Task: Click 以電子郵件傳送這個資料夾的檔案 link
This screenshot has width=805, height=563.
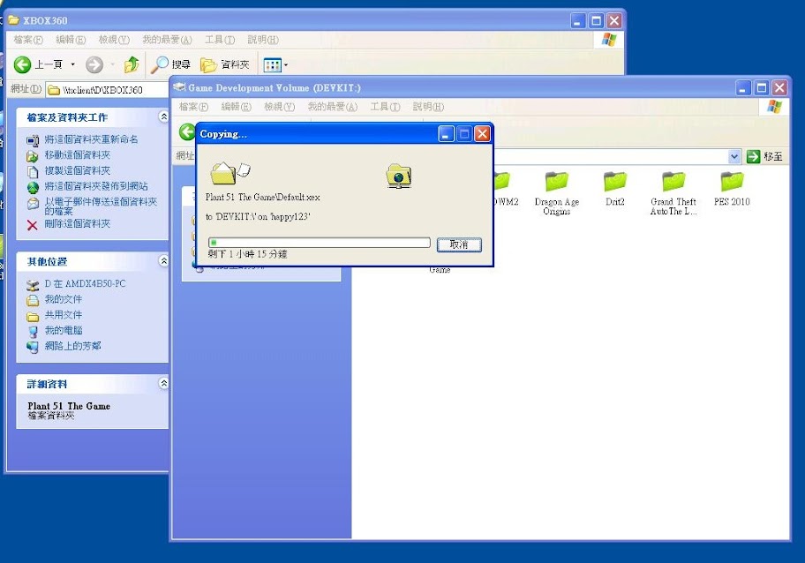Action: click(x=101, y=206)
